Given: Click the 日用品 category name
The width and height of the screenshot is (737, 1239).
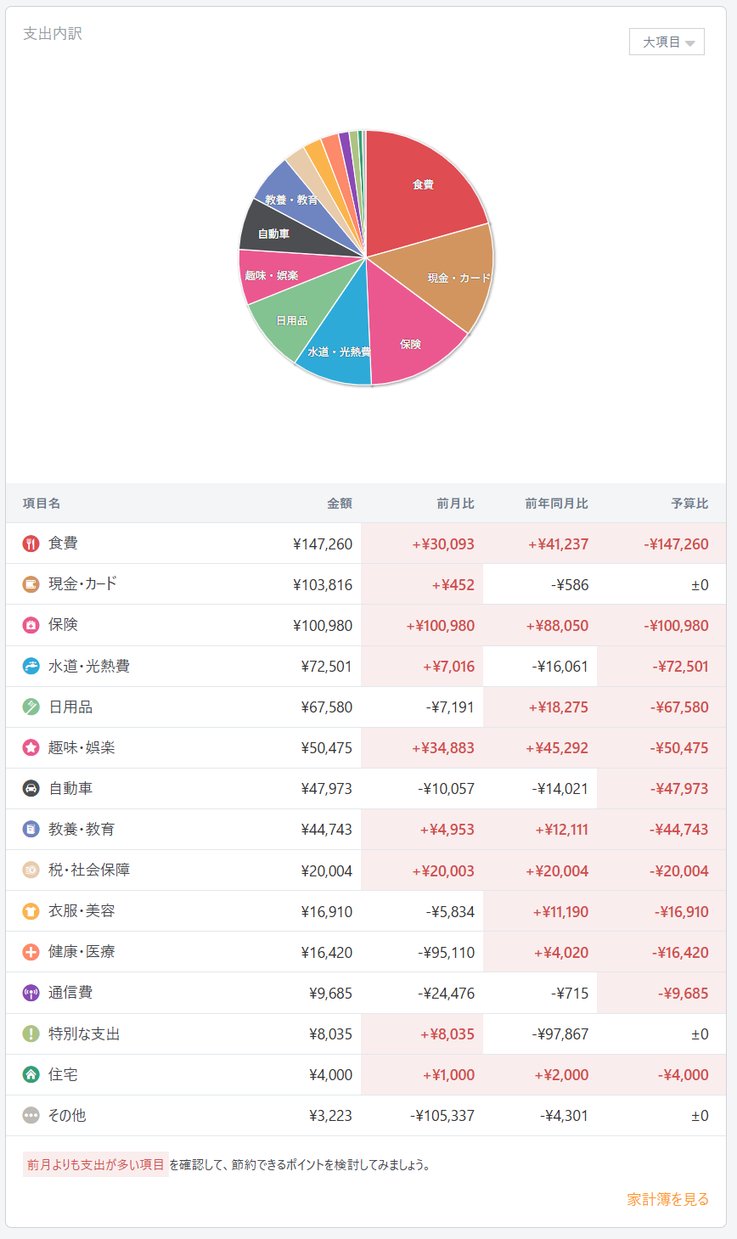Looking at the screenshot, I should (x=70, y=707).
